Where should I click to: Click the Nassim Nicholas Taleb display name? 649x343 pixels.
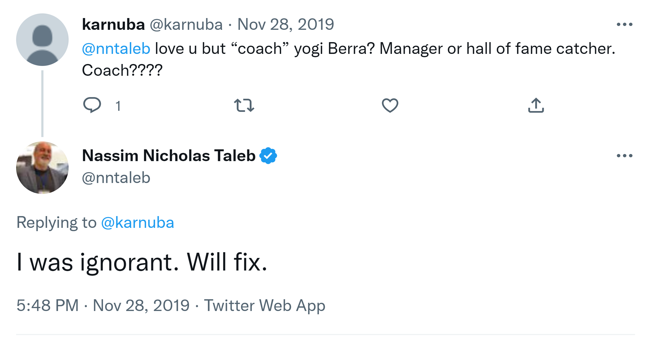(169, 156)
